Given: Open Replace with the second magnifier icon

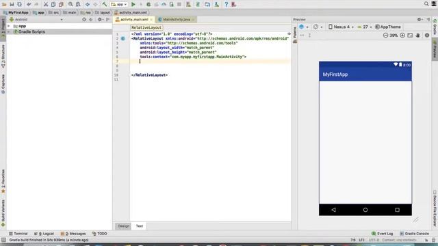Looking at the screenshot, I should (x=78, y=4).
